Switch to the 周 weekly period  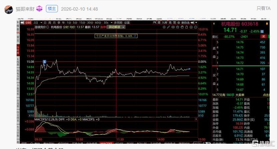pos(50,23)
